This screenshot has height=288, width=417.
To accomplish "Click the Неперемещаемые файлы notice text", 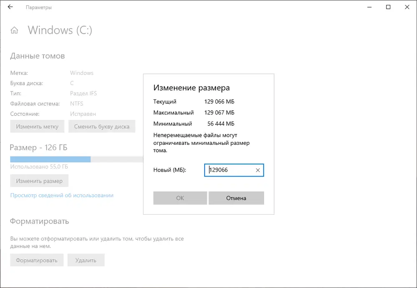I will coord(201,143).
